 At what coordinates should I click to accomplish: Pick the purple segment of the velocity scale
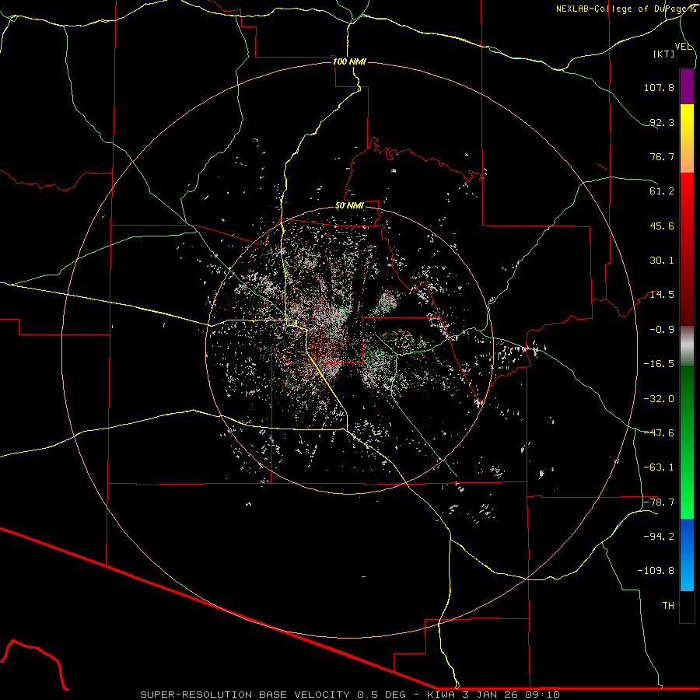(687, 86)
